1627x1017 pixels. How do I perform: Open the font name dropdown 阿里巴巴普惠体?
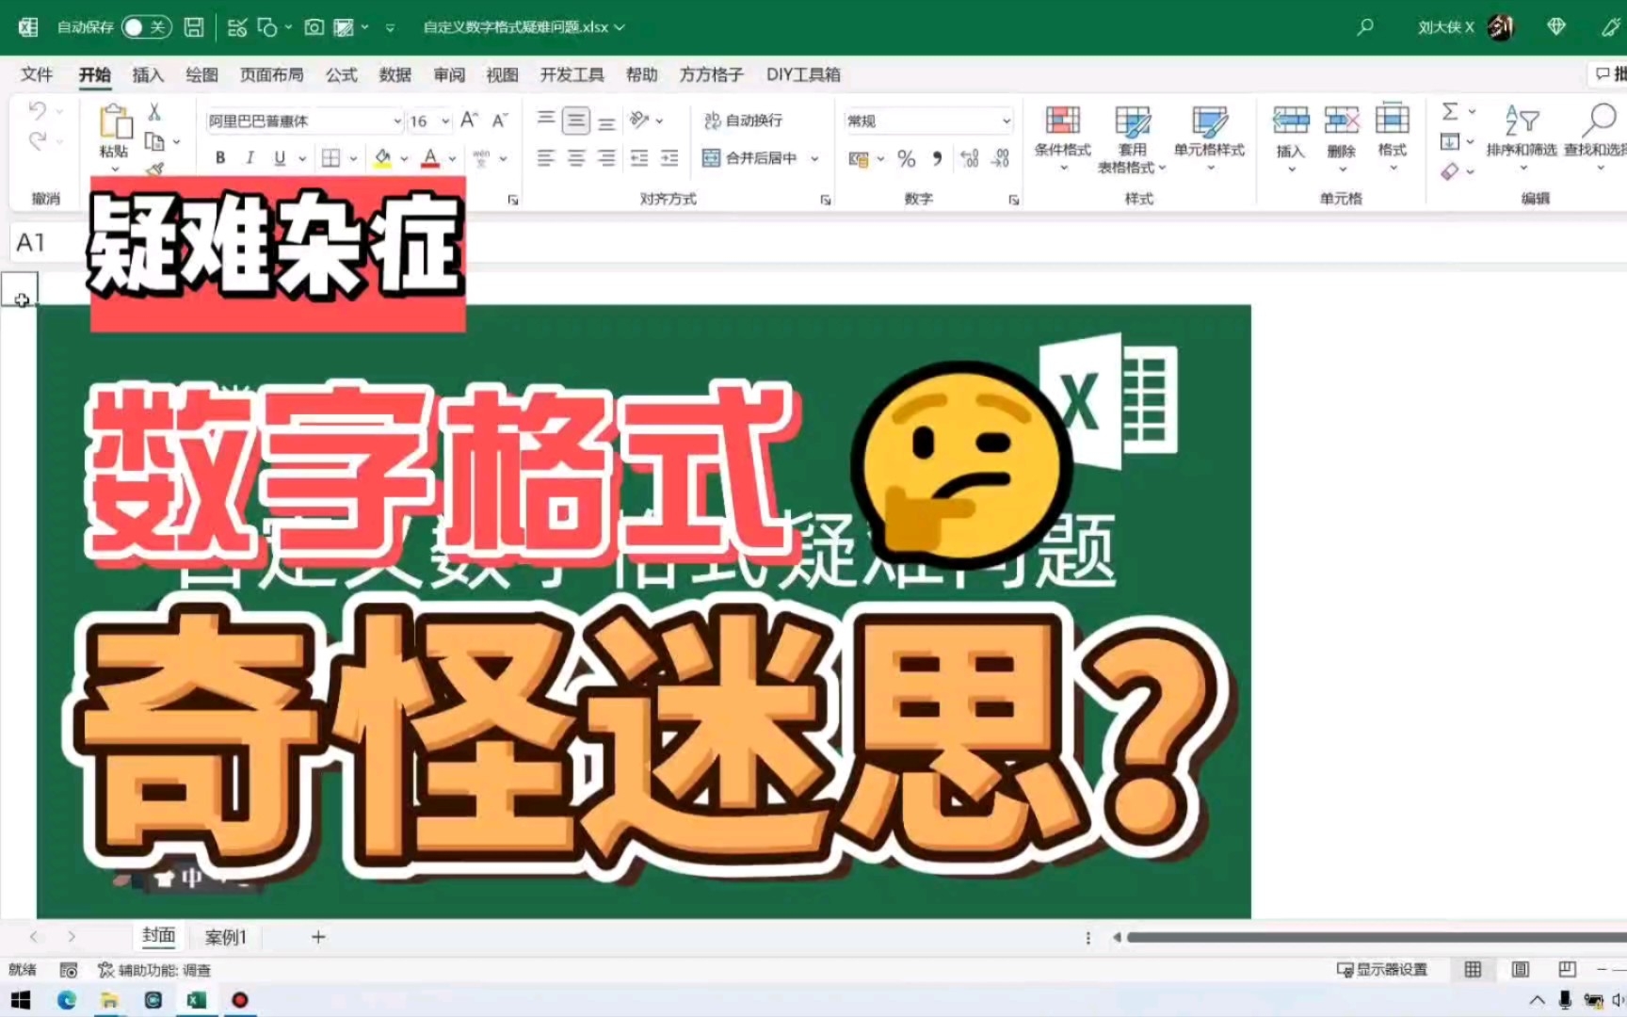click(395, 121)
